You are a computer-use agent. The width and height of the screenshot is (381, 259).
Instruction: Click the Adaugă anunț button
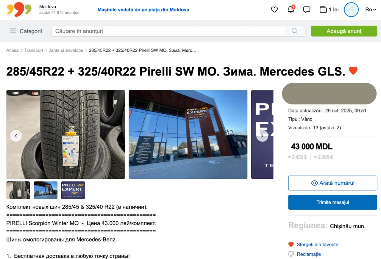point(344,31)
